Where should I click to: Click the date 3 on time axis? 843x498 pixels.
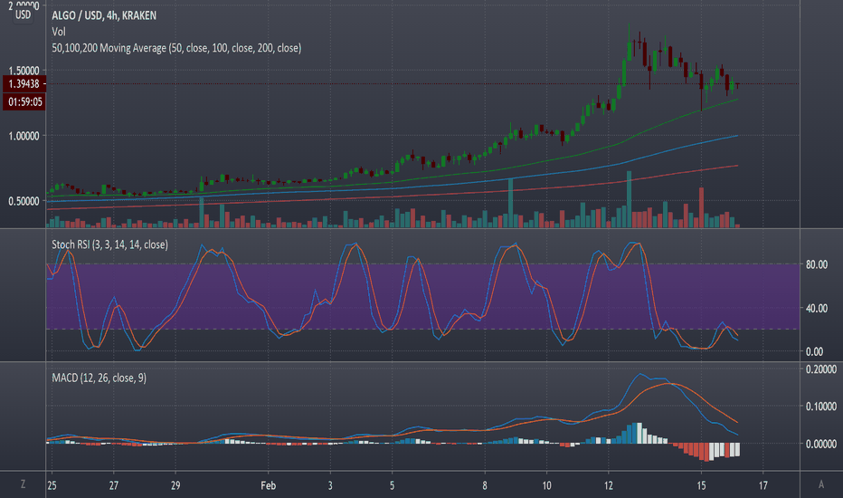coord(330,485)
